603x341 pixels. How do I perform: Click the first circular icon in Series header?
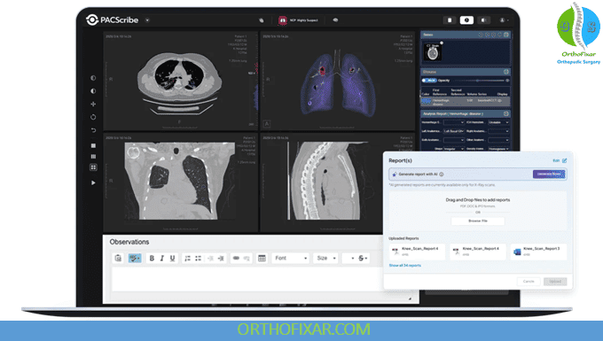(481, 35)
